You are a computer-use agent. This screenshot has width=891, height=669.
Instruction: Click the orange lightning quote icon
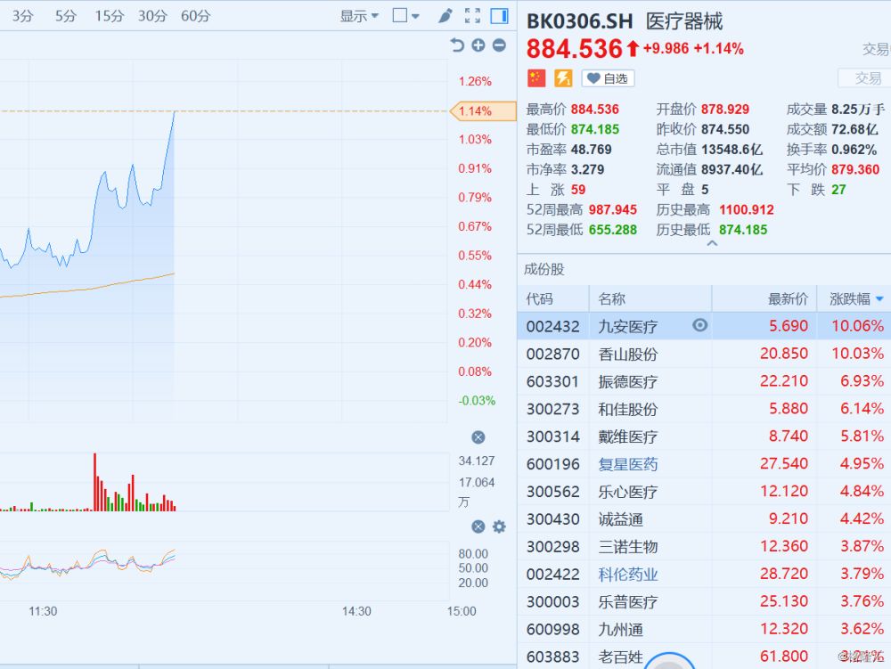coord(563,78)
